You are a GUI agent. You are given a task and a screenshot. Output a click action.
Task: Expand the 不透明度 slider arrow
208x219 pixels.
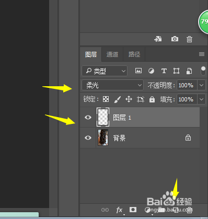pyautogui.click(x=201, y=85)
